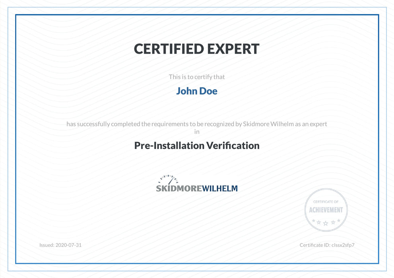Image resolution: width=394 pixels, height=278 pixels.
Task: Click the 'This is to certify that' line
Action: pos(197,77)
